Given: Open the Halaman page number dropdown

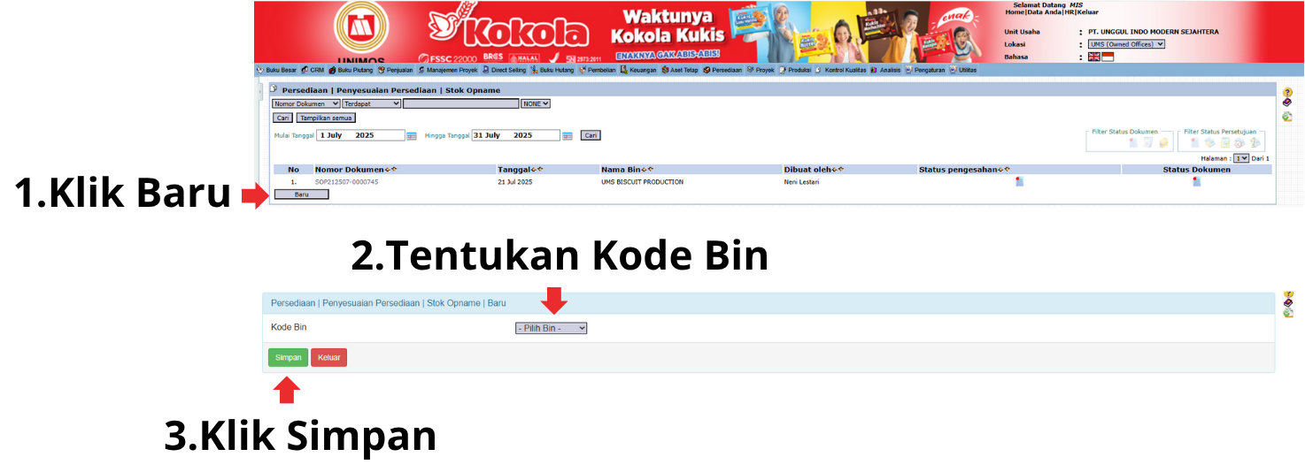Looking at the screenshot, I should [x=1241, y=158].
